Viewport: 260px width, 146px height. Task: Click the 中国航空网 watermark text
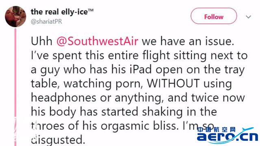click(217, 129)
